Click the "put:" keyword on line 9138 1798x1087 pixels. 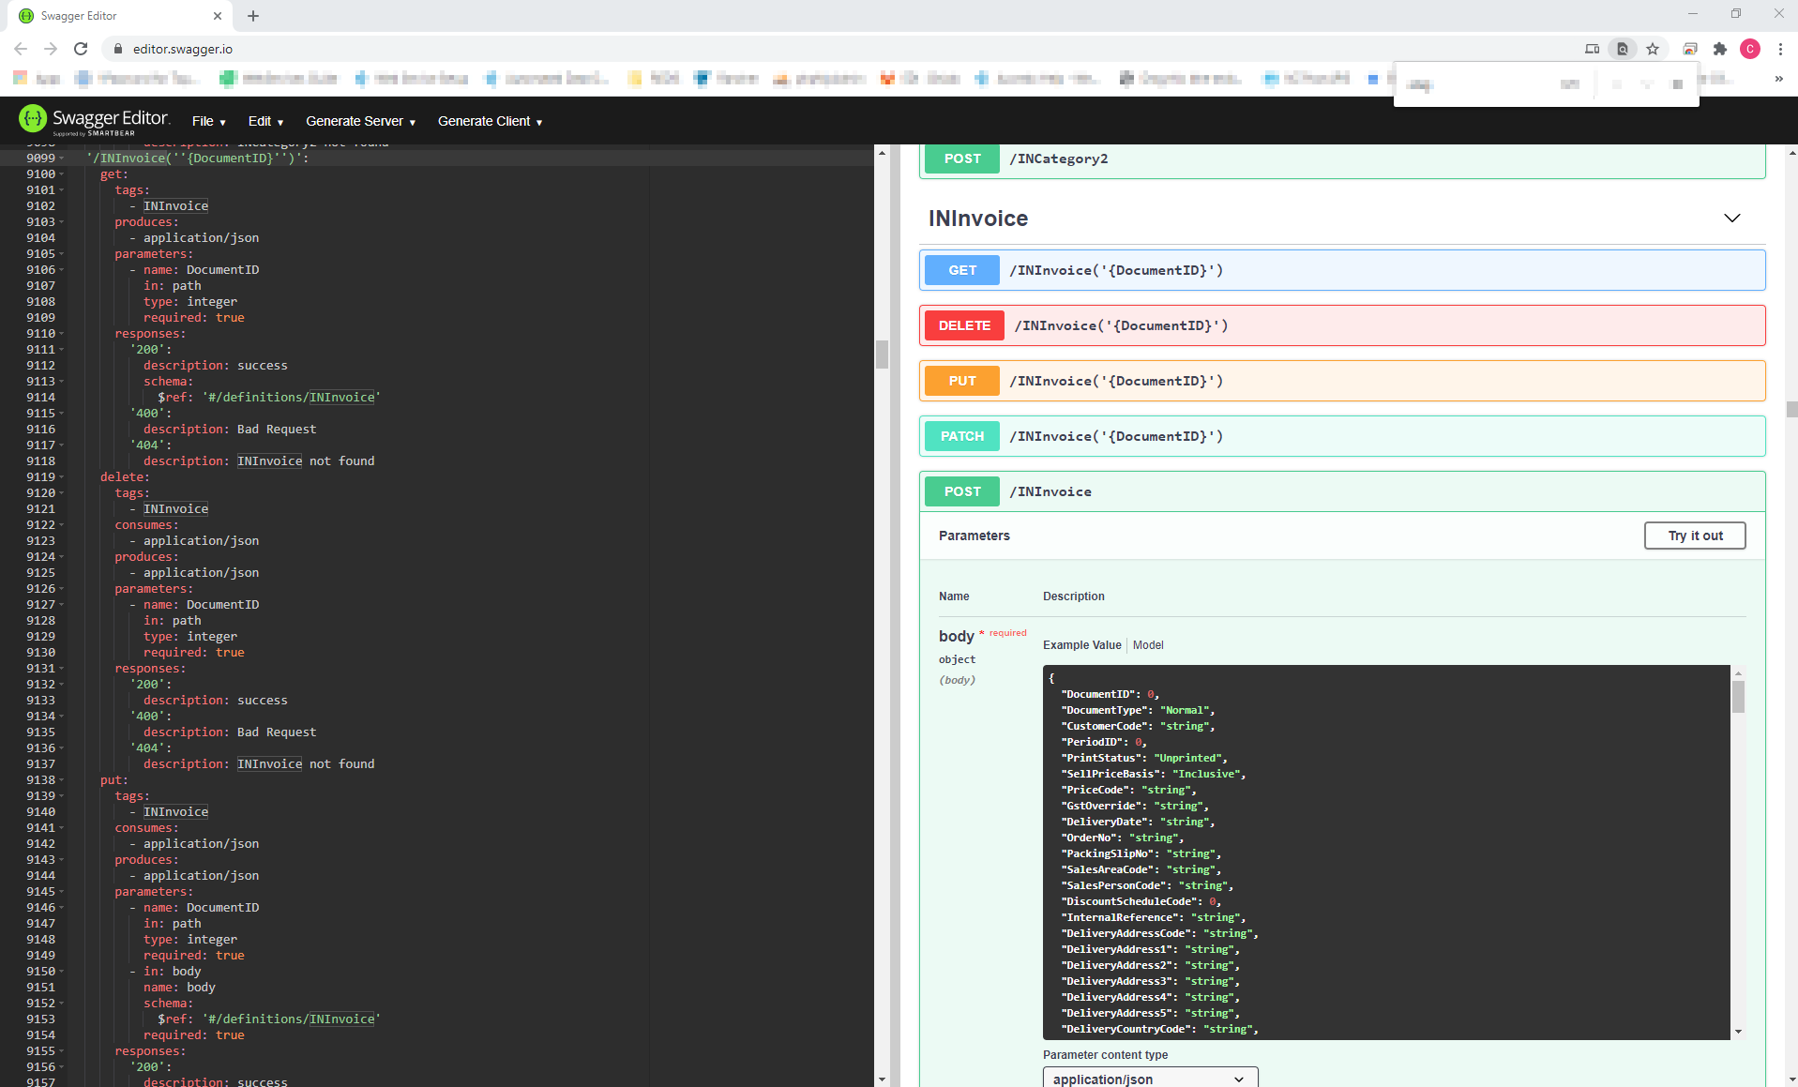(x=114, y=780)
